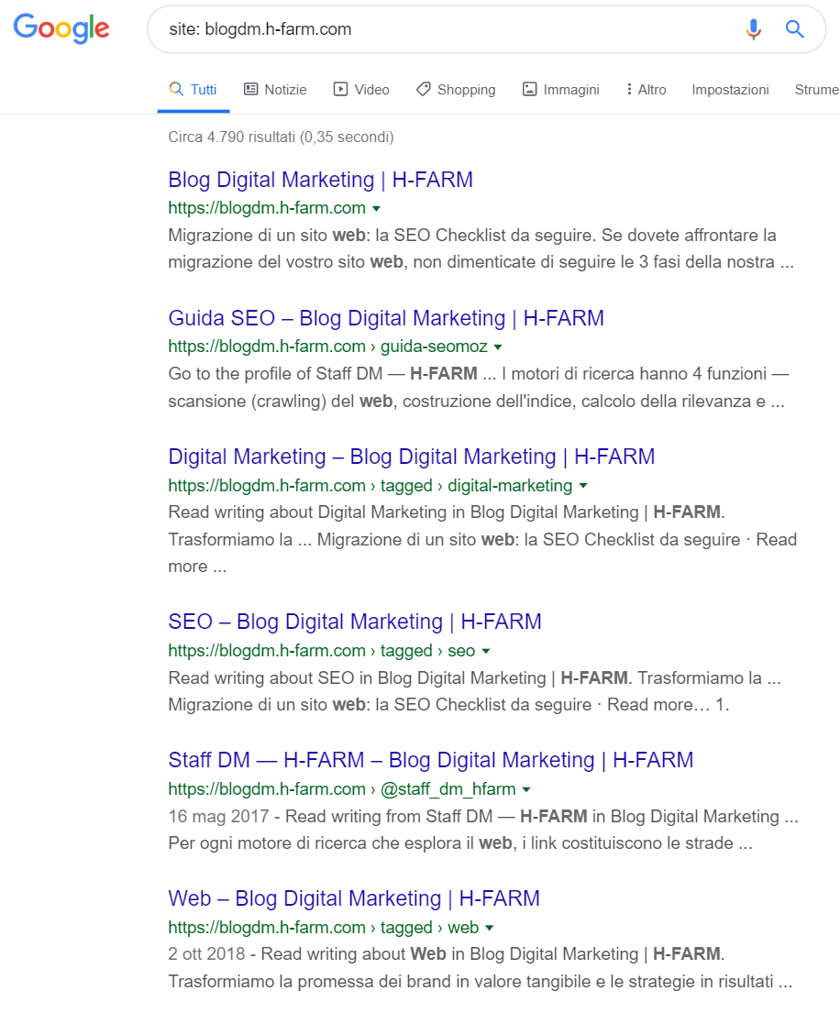Image resolution: width=840 pixels, height=1013 pixels.
Task: Click green URL of guida-seomoz result
Action: click(327, 347)
